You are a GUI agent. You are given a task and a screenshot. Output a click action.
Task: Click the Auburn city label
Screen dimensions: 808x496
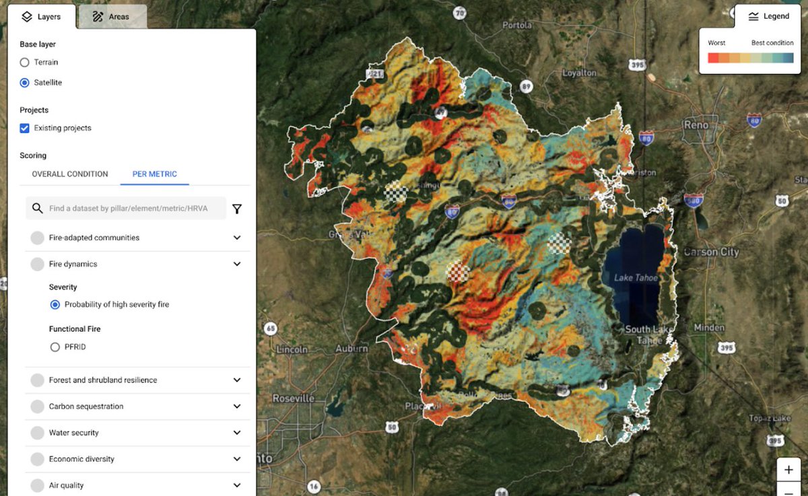352,349
